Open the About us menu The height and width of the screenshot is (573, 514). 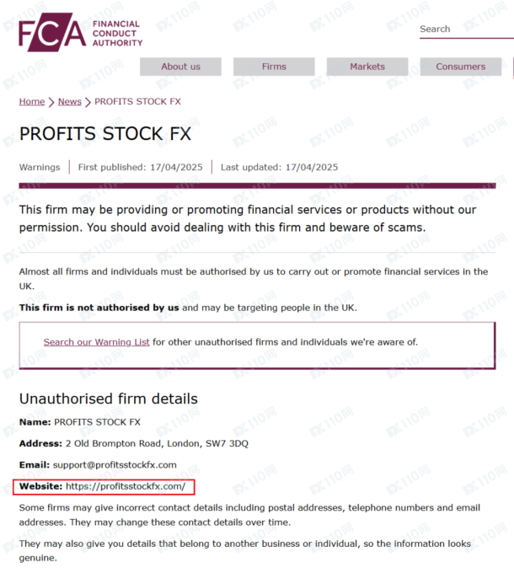(x=180, y=67)
